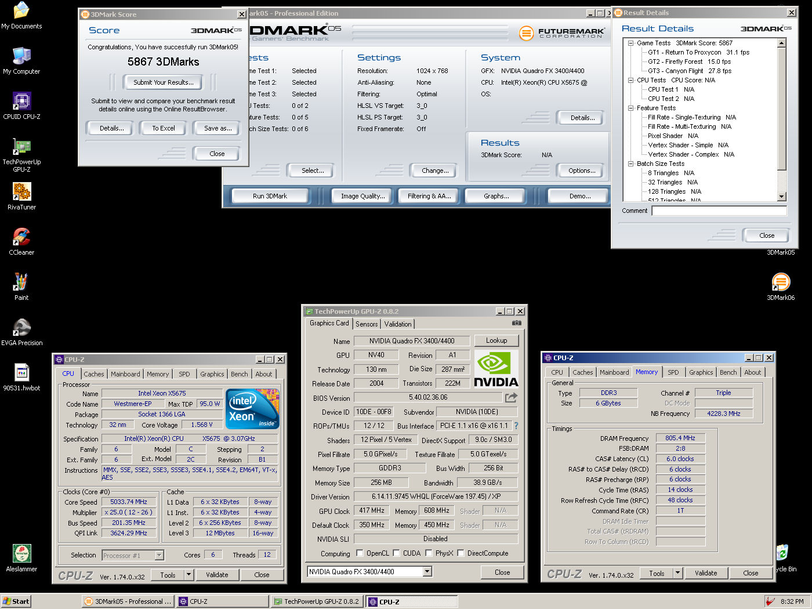The width and height of the screenshot is (812, 609).
Task: Click the 3DMark Score window title icon
Action: (x=85, y=14)
